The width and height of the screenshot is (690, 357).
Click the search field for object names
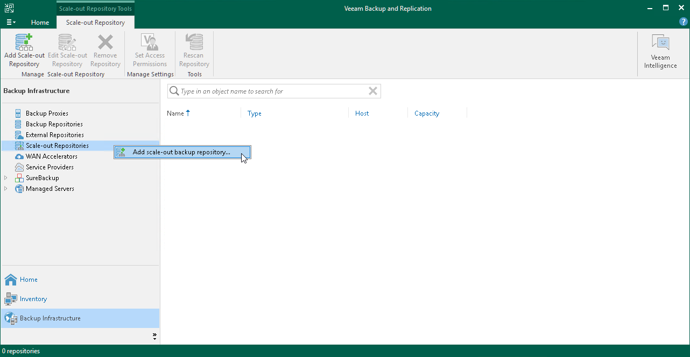click(x=274, y=91)
